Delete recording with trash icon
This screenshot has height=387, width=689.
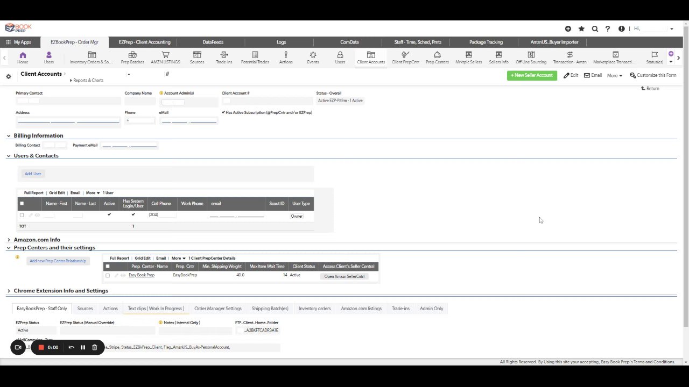[95, 347]
